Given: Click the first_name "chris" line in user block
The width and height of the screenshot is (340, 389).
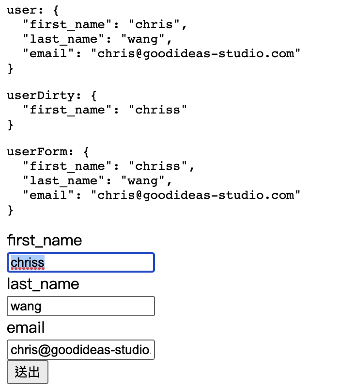Looking at the screenshot, I should [104, 25].
